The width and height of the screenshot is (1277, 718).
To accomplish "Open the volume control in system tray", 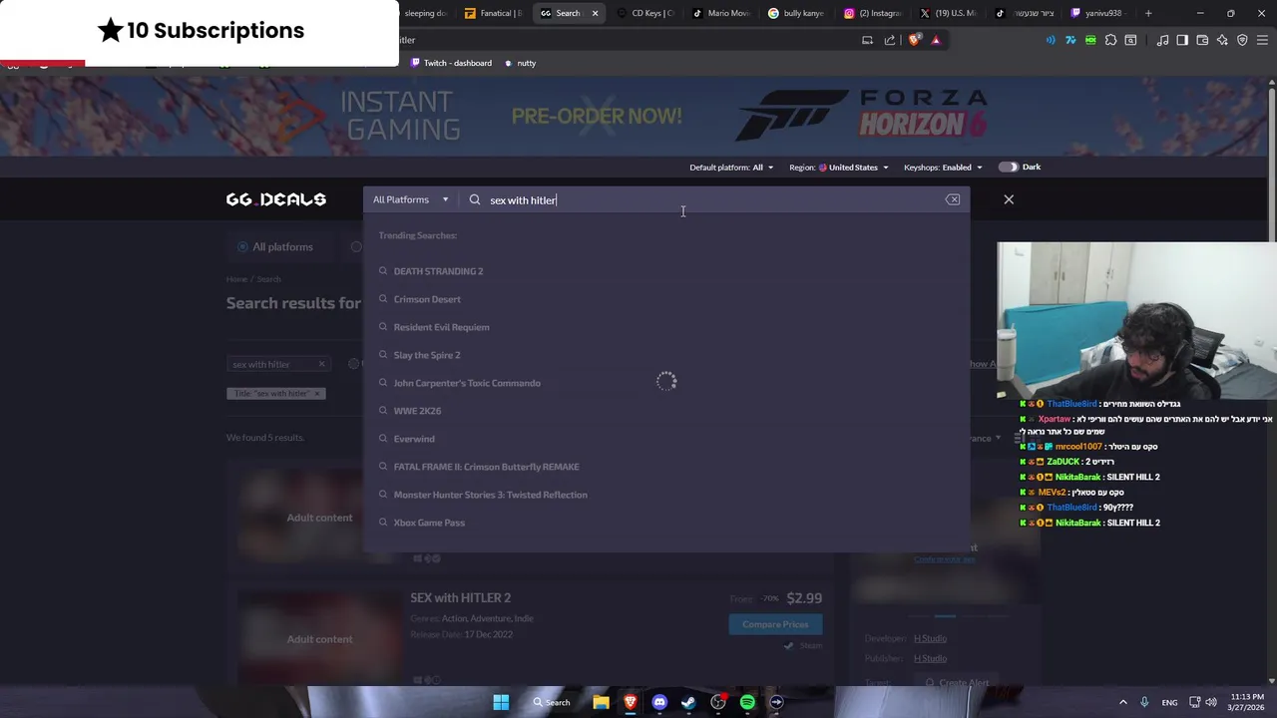I will (x=1211, y=702).
